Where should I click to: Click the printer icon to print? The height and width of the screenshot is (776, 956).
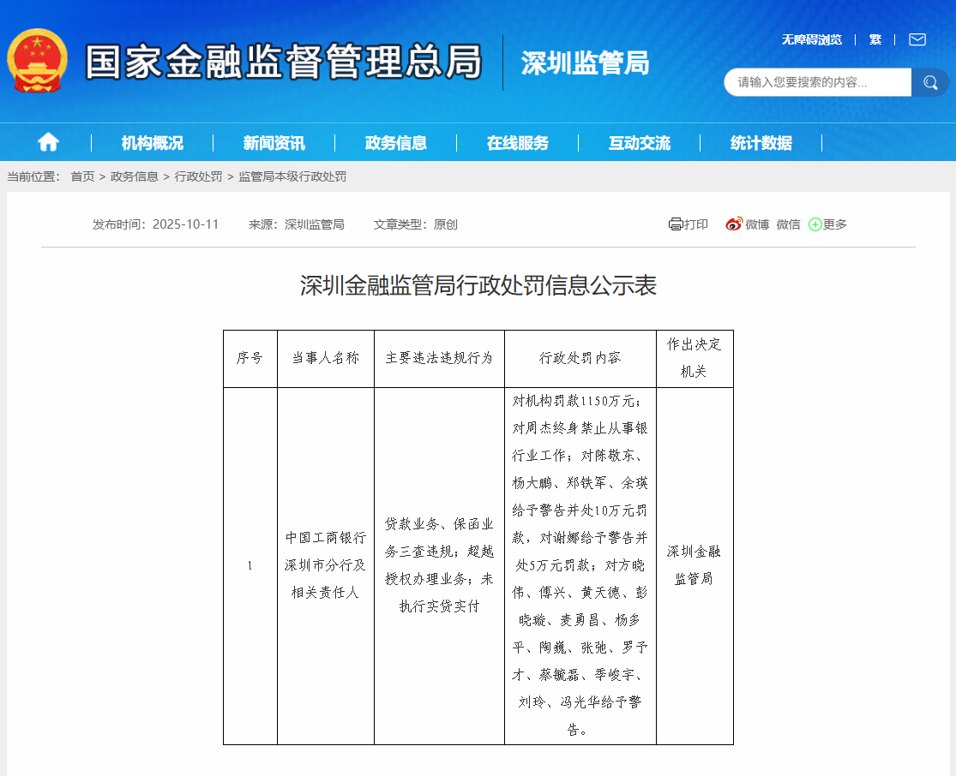coord(676,224)
